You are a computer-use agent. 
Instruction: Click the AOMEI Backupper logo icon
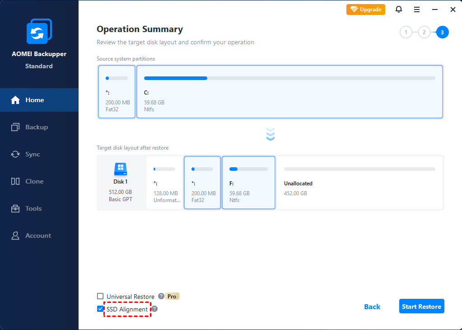point(39,31)
